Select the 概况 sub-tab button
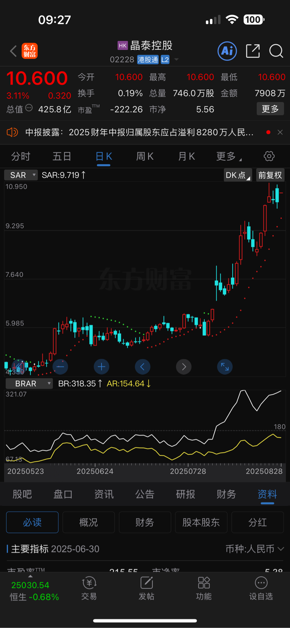290x628 pixels. click(88, 522)
